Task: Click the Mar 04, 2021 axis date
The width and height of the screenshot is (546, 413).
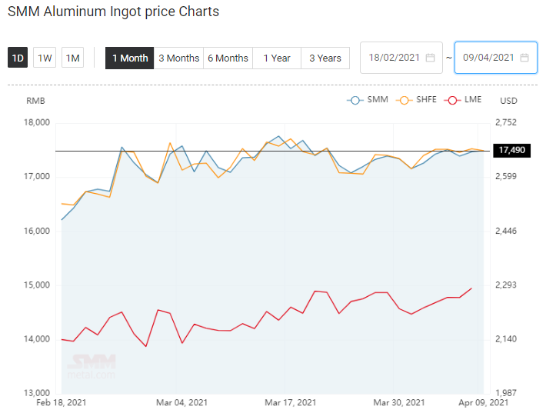Action: (181, 403)
